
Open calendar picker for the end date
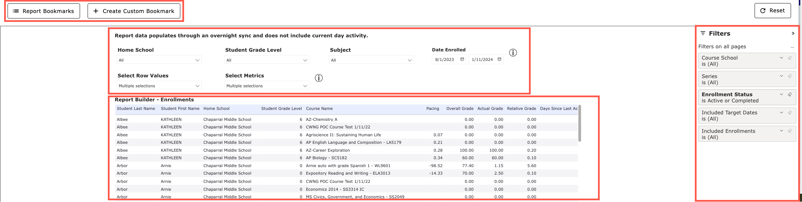pos(499,59)
